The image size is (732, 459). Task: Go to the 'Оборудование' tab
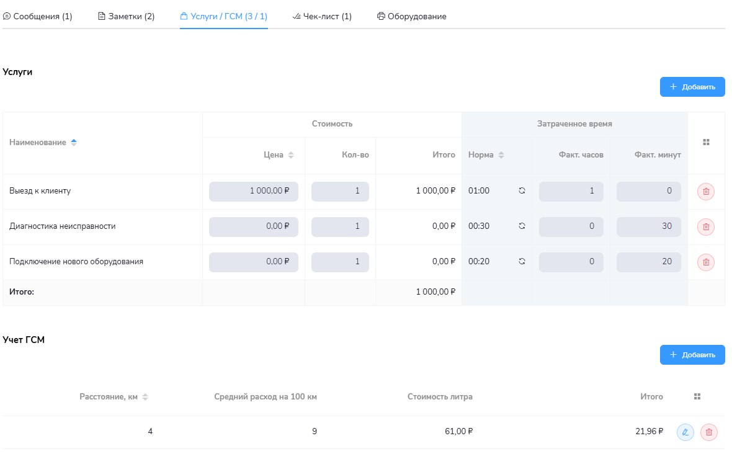(x=412, y=16)
